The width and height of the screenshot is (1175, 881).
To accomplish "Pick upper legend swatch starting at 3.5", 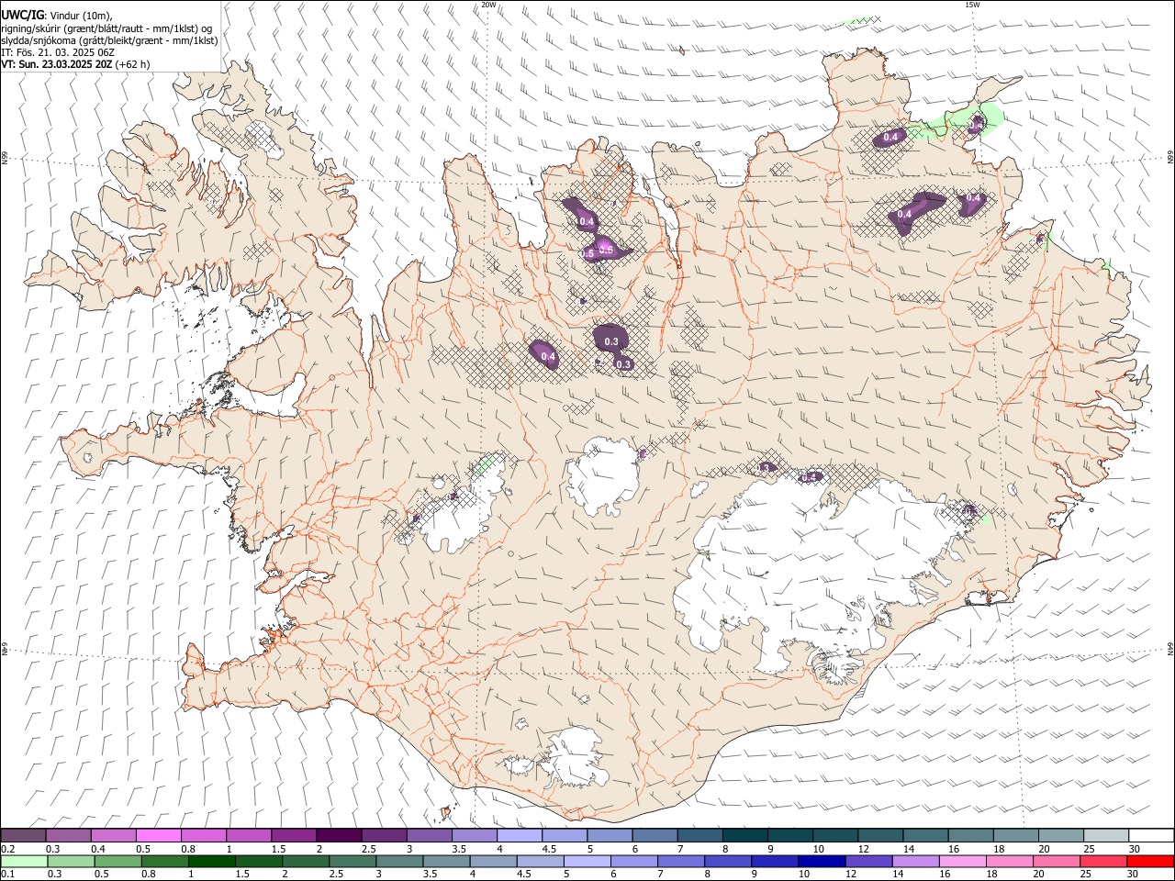I will (474, 835).
